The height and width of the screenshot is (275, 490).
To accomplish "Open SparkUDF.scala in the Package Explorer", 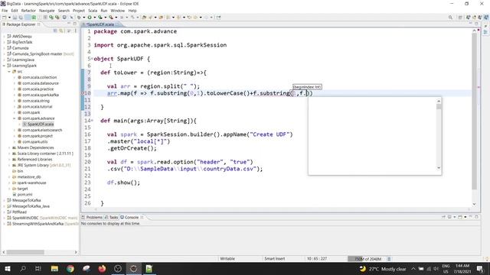I will coord(41,124).
